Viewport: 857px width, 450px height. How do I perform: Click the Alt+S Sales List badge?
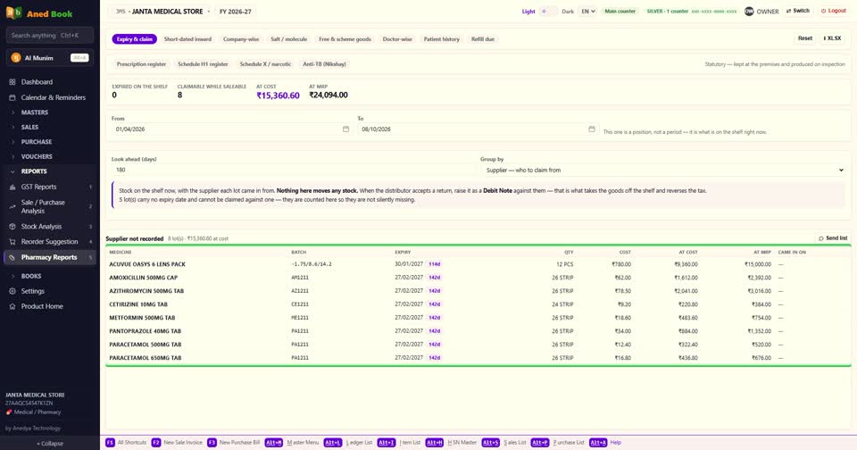(491, 442)
